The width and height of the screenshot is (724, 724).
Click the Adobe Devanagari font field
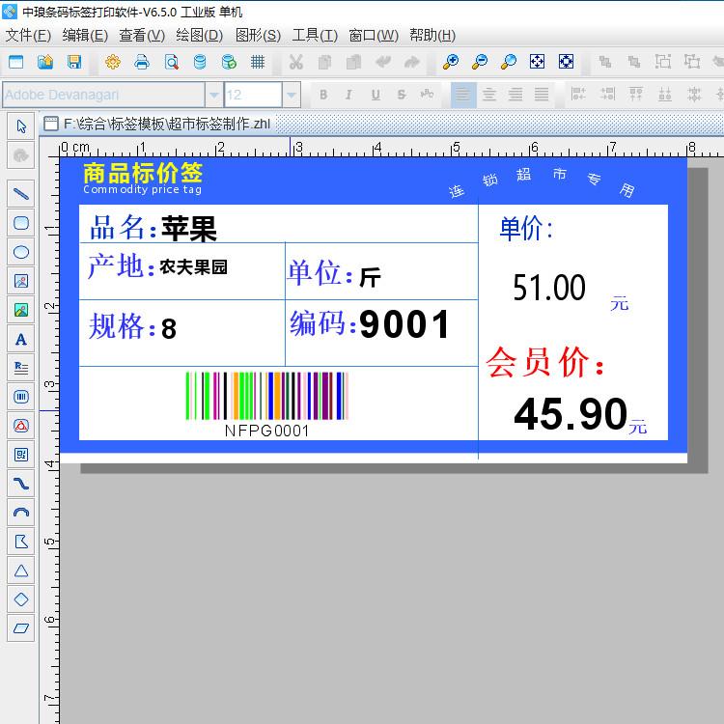104,95
